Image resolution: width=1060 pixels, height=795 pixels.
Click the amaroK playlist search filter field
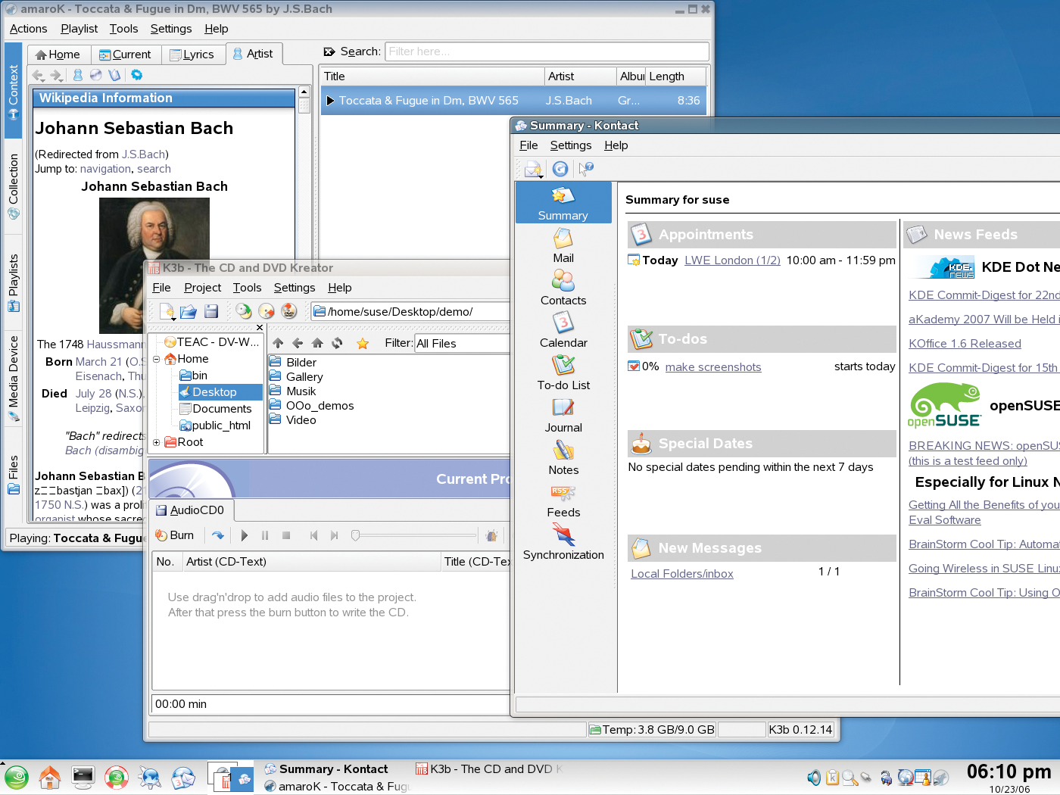547,51
